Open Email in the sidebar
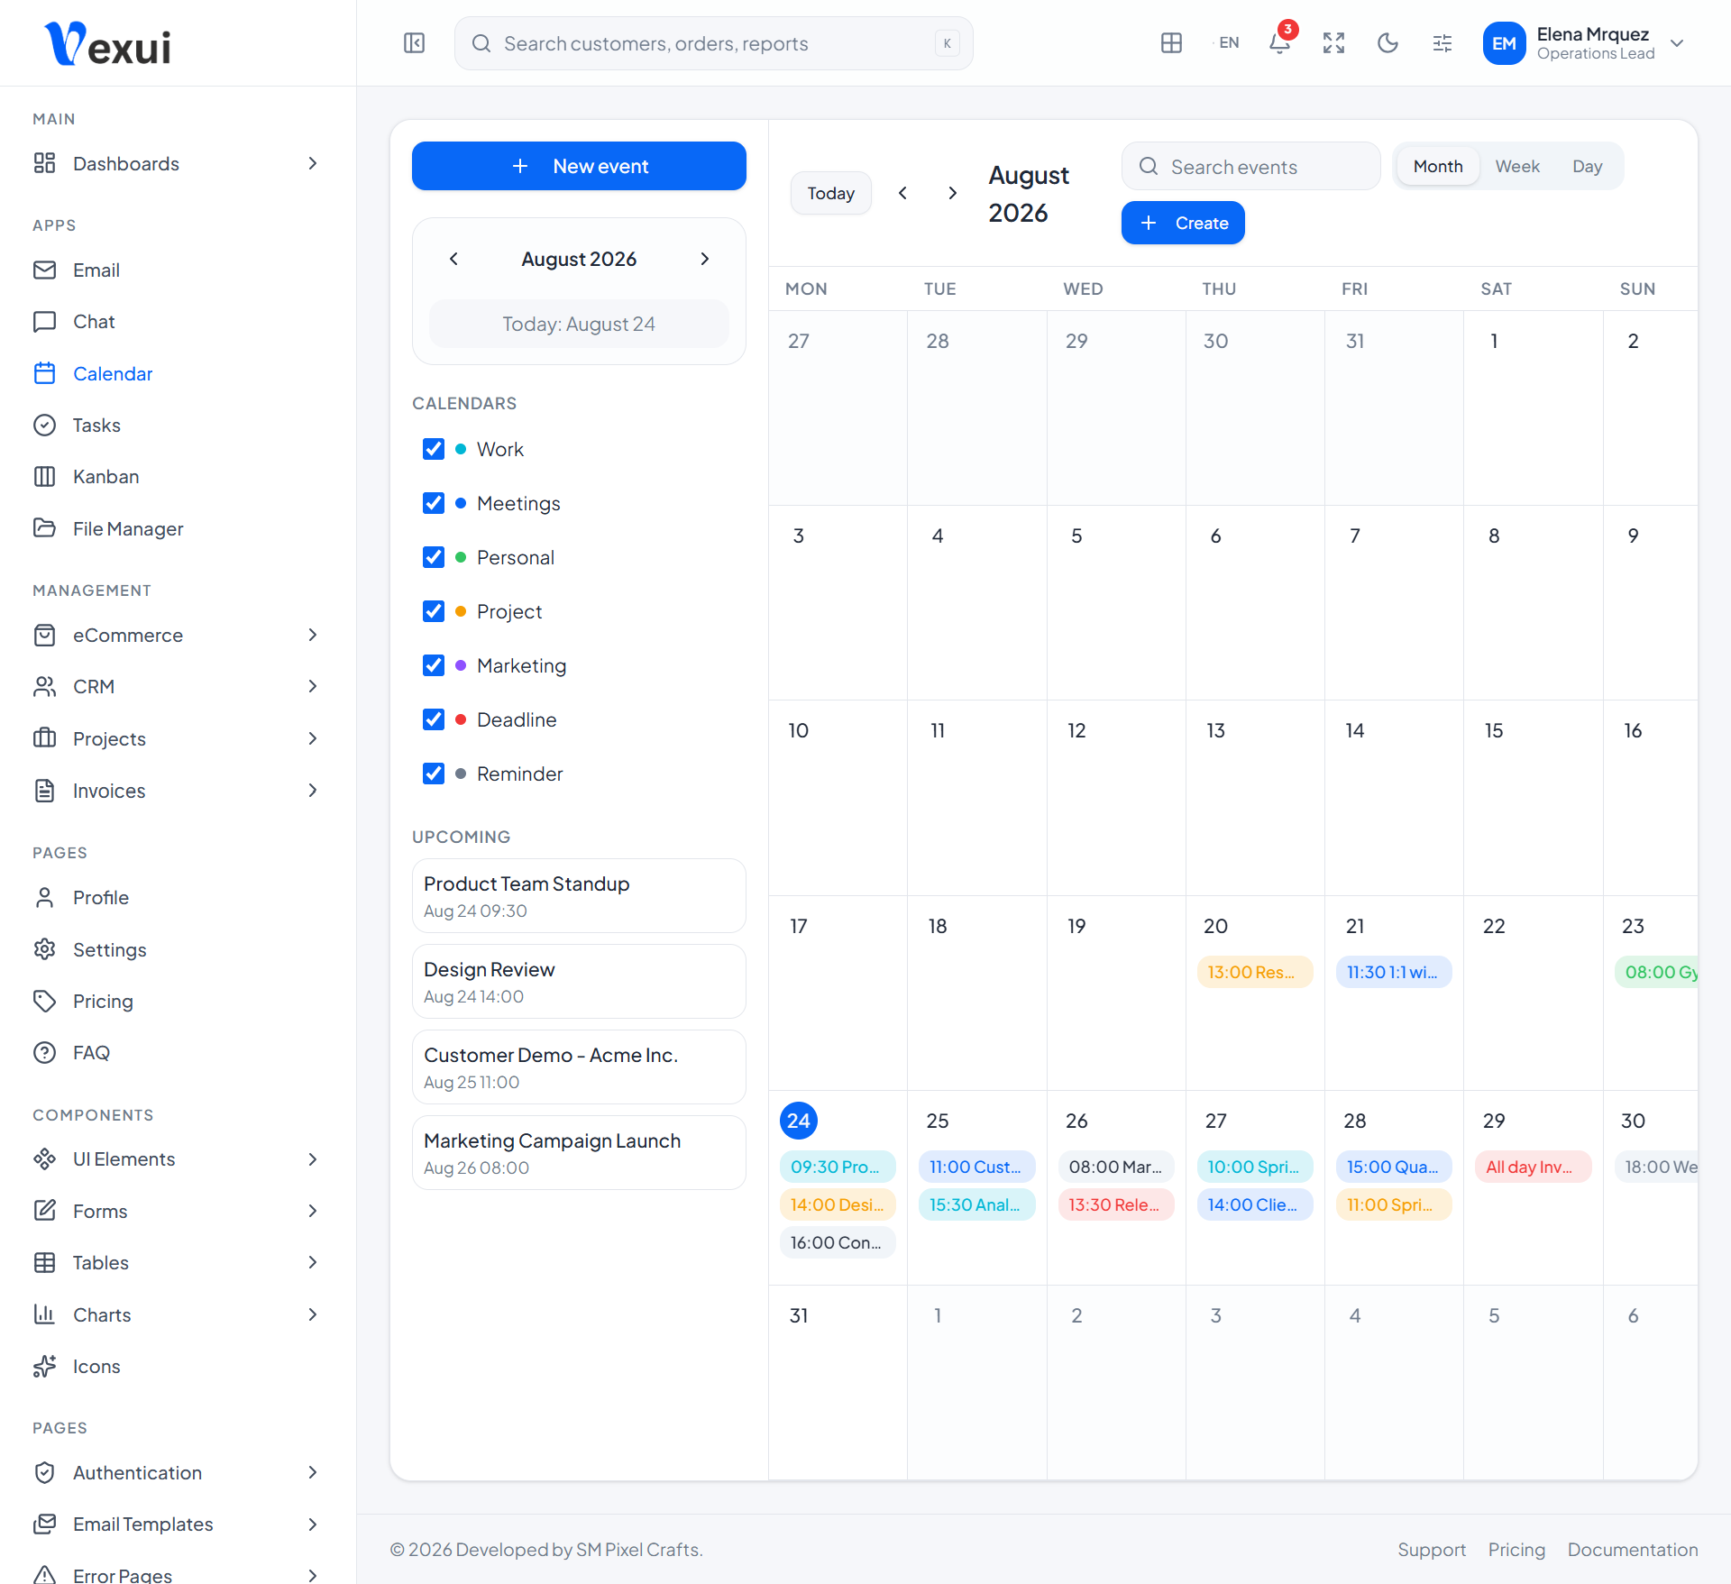The height and width of the screenshot is (1584, 1731). point(178,270)
